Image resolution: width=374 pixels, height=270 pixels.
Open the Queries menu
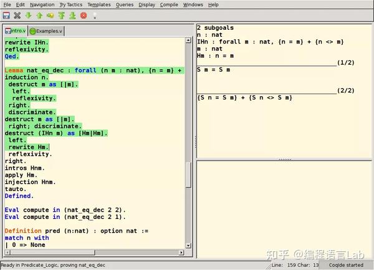[125, 4]
